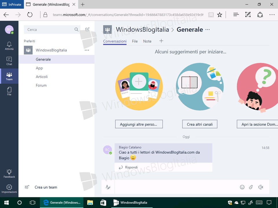Image resolution: width=278 pixels, height=208 pixels.
Task: Click Biagio Catalano's message avatar
Action: pyautogui.click(x=107, y=150)
